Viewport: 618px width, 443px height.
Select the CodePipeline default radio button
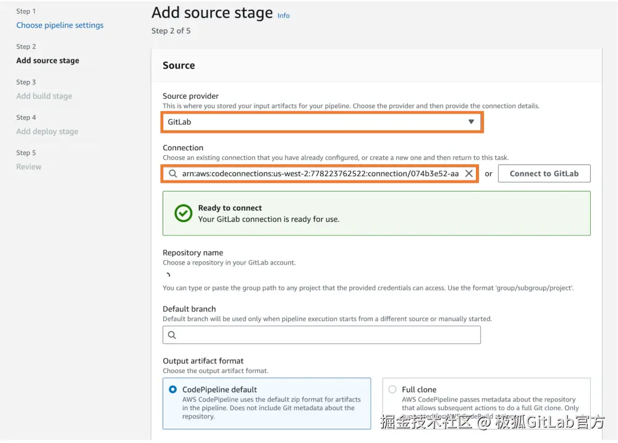coord(173,390)
